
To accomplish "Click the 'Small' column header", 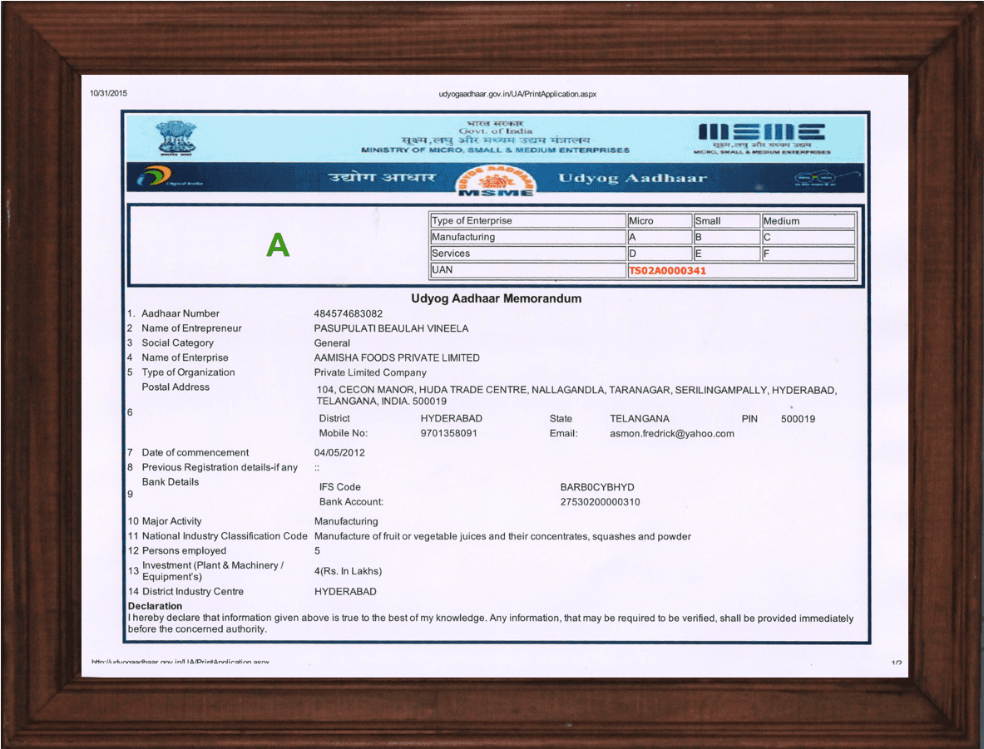I will pyautogui.click(x=727, y=221).
